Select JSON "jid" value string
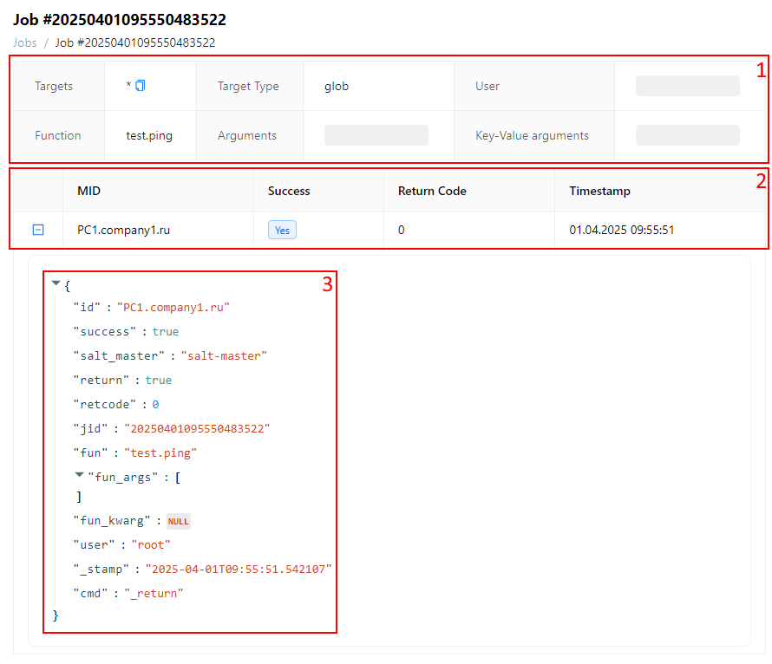 [x=197, y=428]
